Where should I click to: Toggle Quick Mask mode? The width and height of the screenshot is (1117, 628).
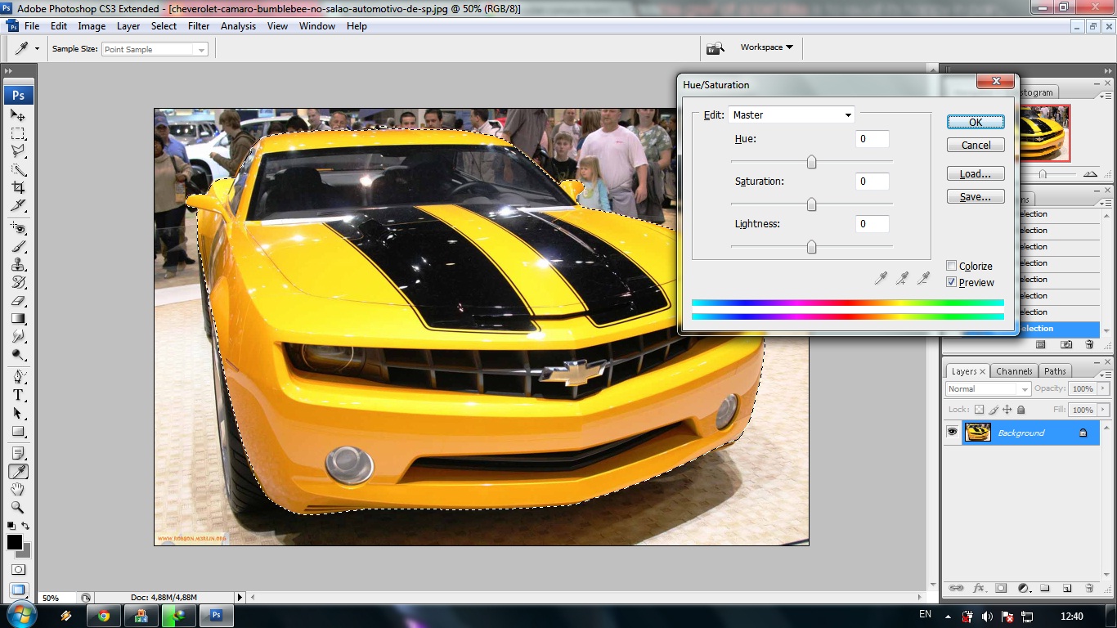click(x=18, y=569)
